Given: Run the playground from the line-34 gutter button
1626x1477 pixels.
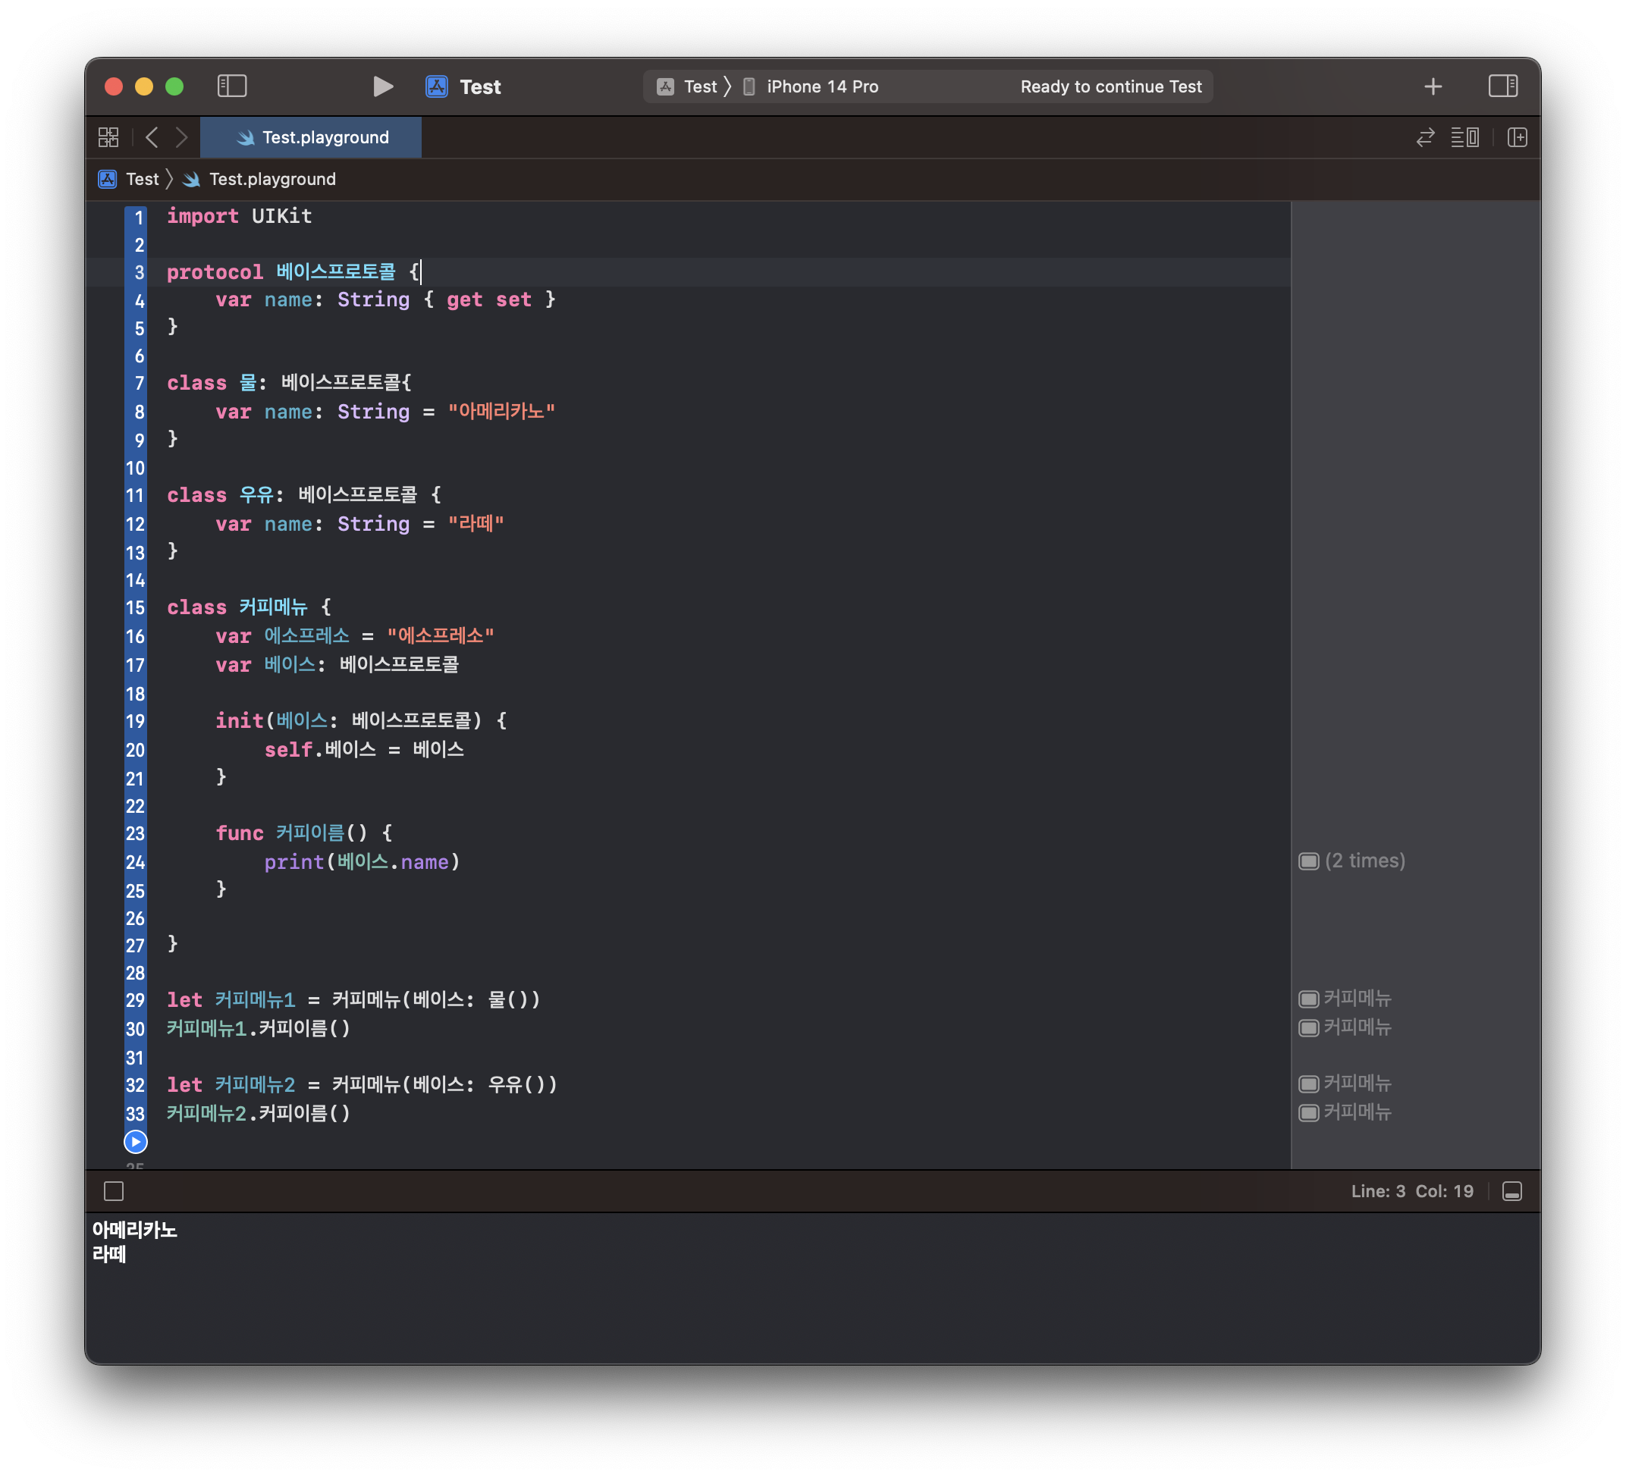Looking at the screenshot, I should click(136, 1142).
